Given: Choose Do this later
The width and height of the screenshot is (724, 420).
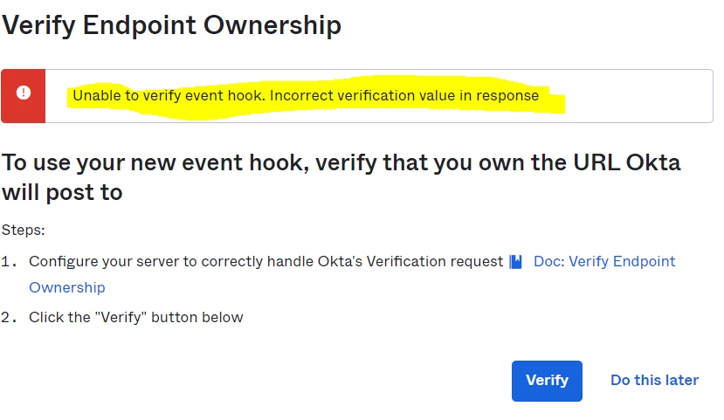Looking at the screenshot, I should [x=654, y=381].
